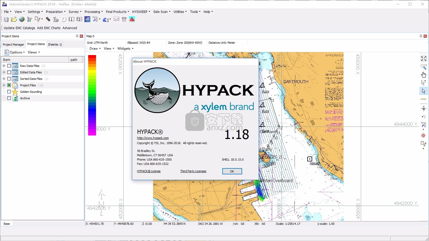
Task: Click the cross-section graph toolbar icon
Action: [116, 19]
